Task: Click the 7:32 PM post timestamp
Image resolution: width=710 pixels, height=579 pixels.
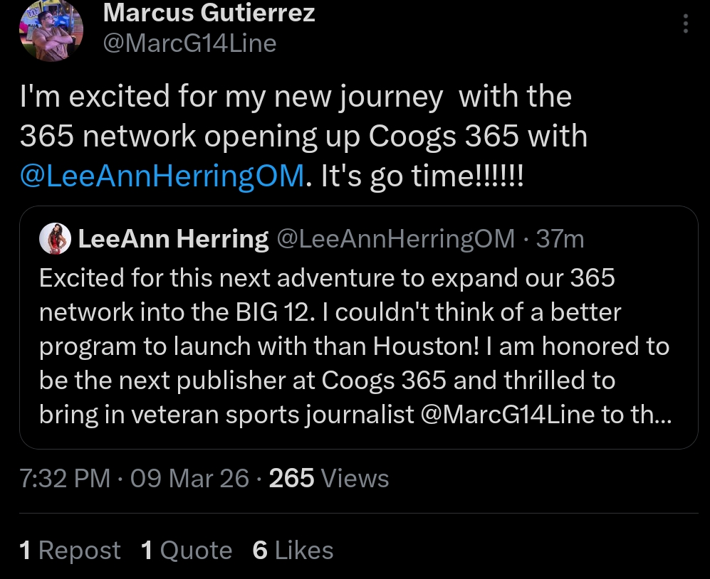Action: tap(65, 478)
